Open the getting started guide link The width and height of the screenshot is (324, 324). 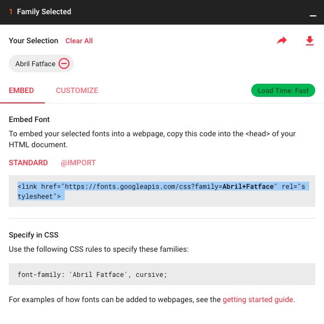pyautogui.click(x=258, y=299)
